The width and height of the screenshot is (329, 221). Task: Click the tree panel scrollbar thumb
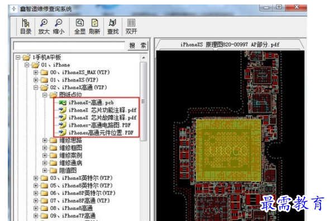(144, 101)
